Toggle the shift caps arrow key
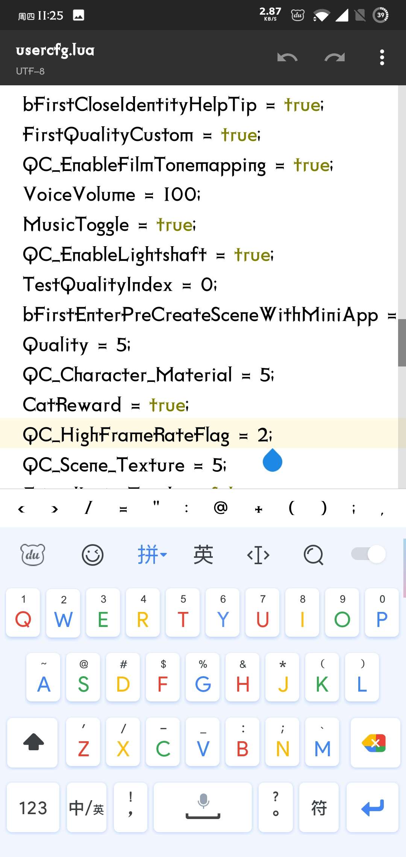 tap(33, 743)
